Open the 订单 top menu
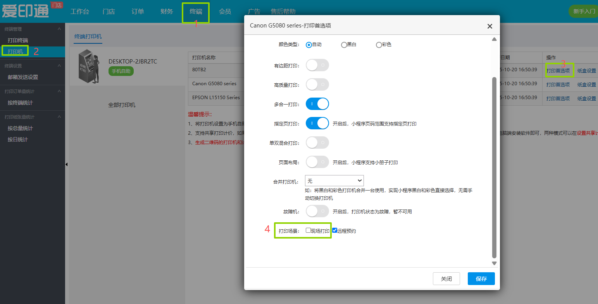The image size is (598, 304). coord(138,12)
